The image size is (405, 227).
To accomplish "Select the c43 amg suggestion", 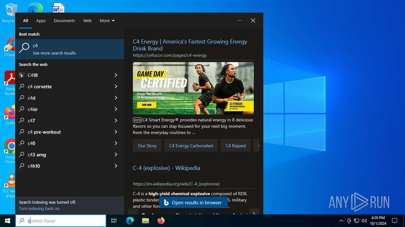I will (61, 154).
